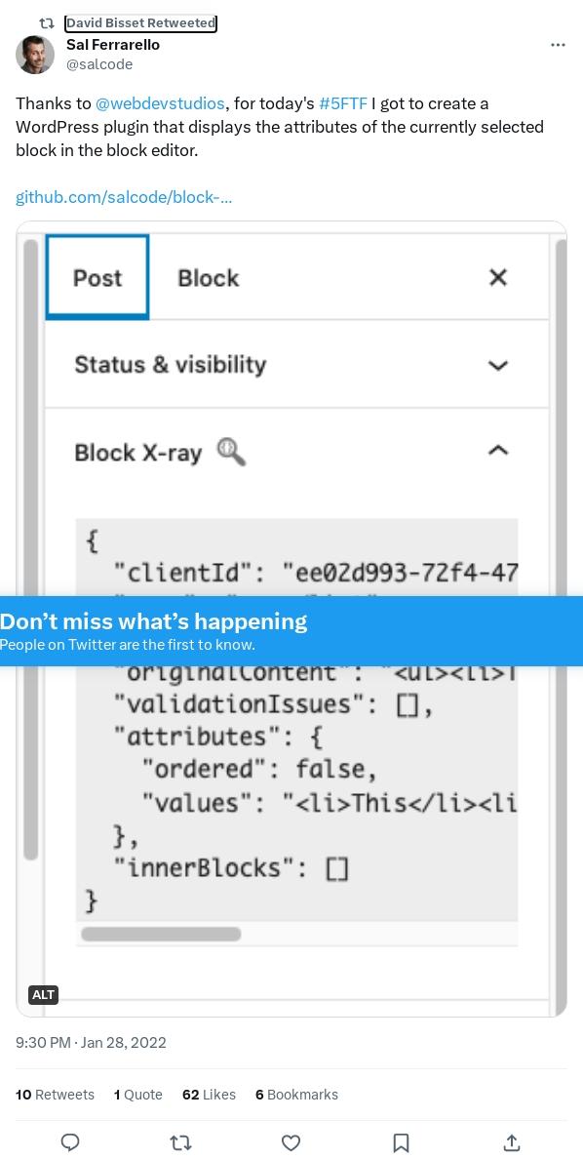This screenshot has width=583, height=1159.
Task: Click the reply speech bubble icon
Action: 69,1142
